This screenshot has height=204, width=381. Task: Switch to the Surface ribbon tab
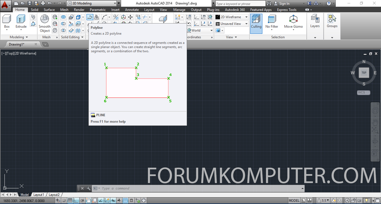(x=49, y=10)
